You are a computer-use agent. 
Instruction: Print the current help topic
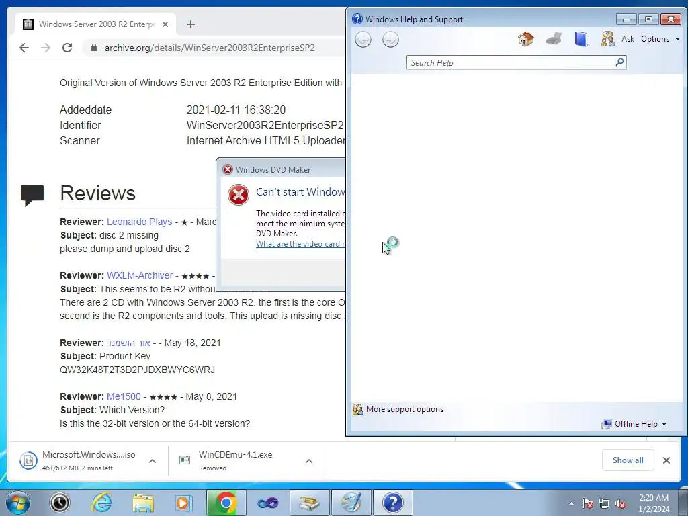click(554, 39)
